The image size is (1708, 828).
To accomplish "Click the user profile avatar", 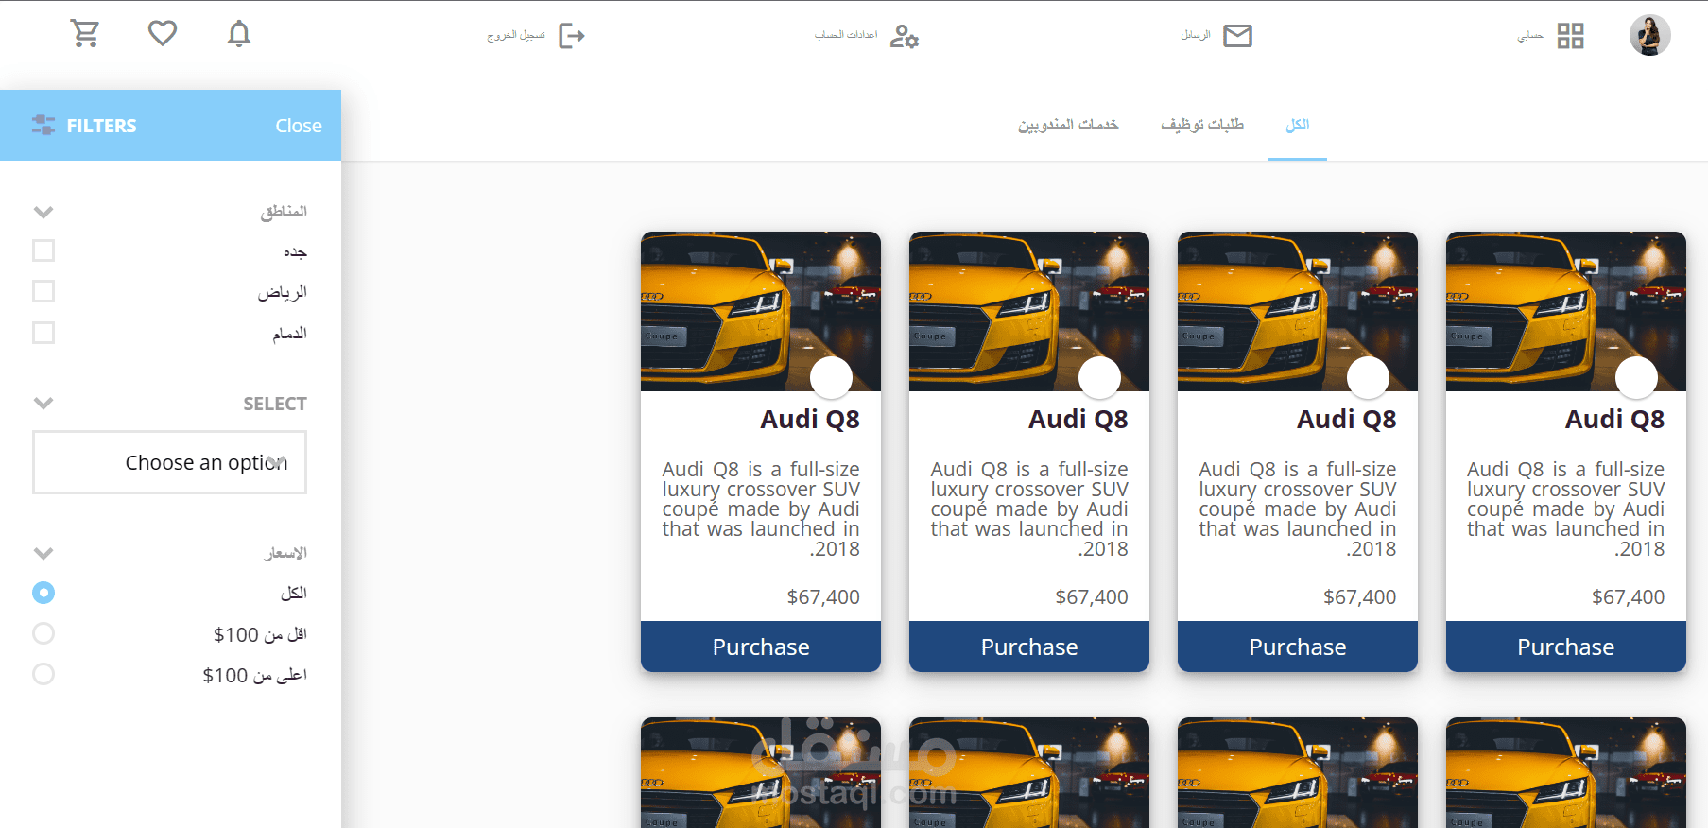I will [1650, 35].
